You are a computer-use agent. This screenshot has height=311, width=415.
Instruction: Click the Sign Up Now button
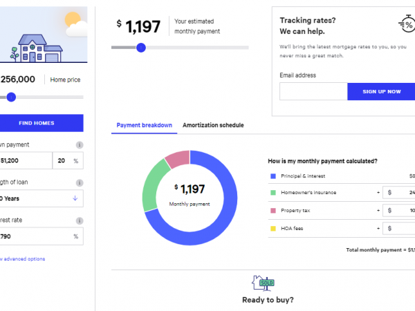coord(380,91)
